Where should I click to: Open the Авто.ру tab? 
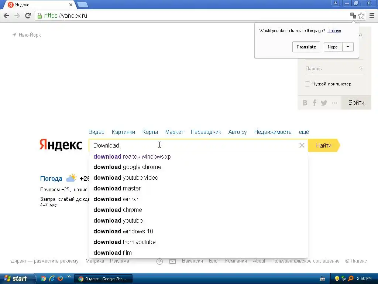(238, 132)
